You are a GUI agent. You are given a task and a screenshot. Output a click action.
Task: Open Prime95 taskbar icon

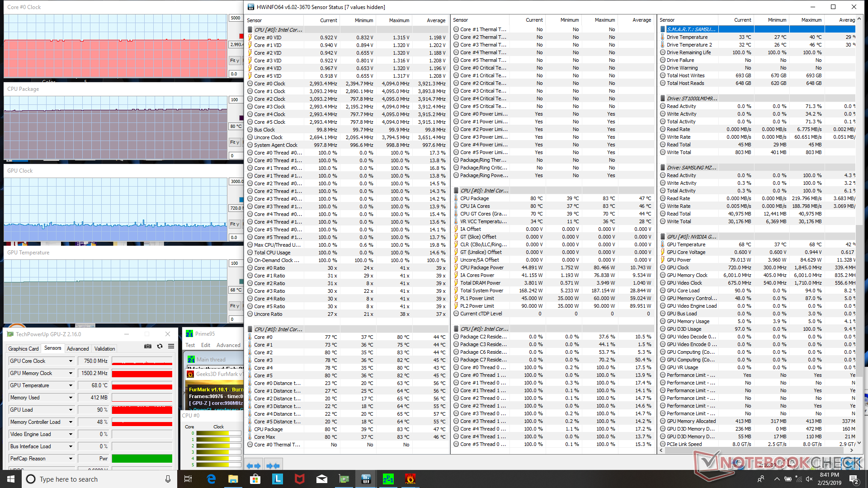(x=388, y=479)
